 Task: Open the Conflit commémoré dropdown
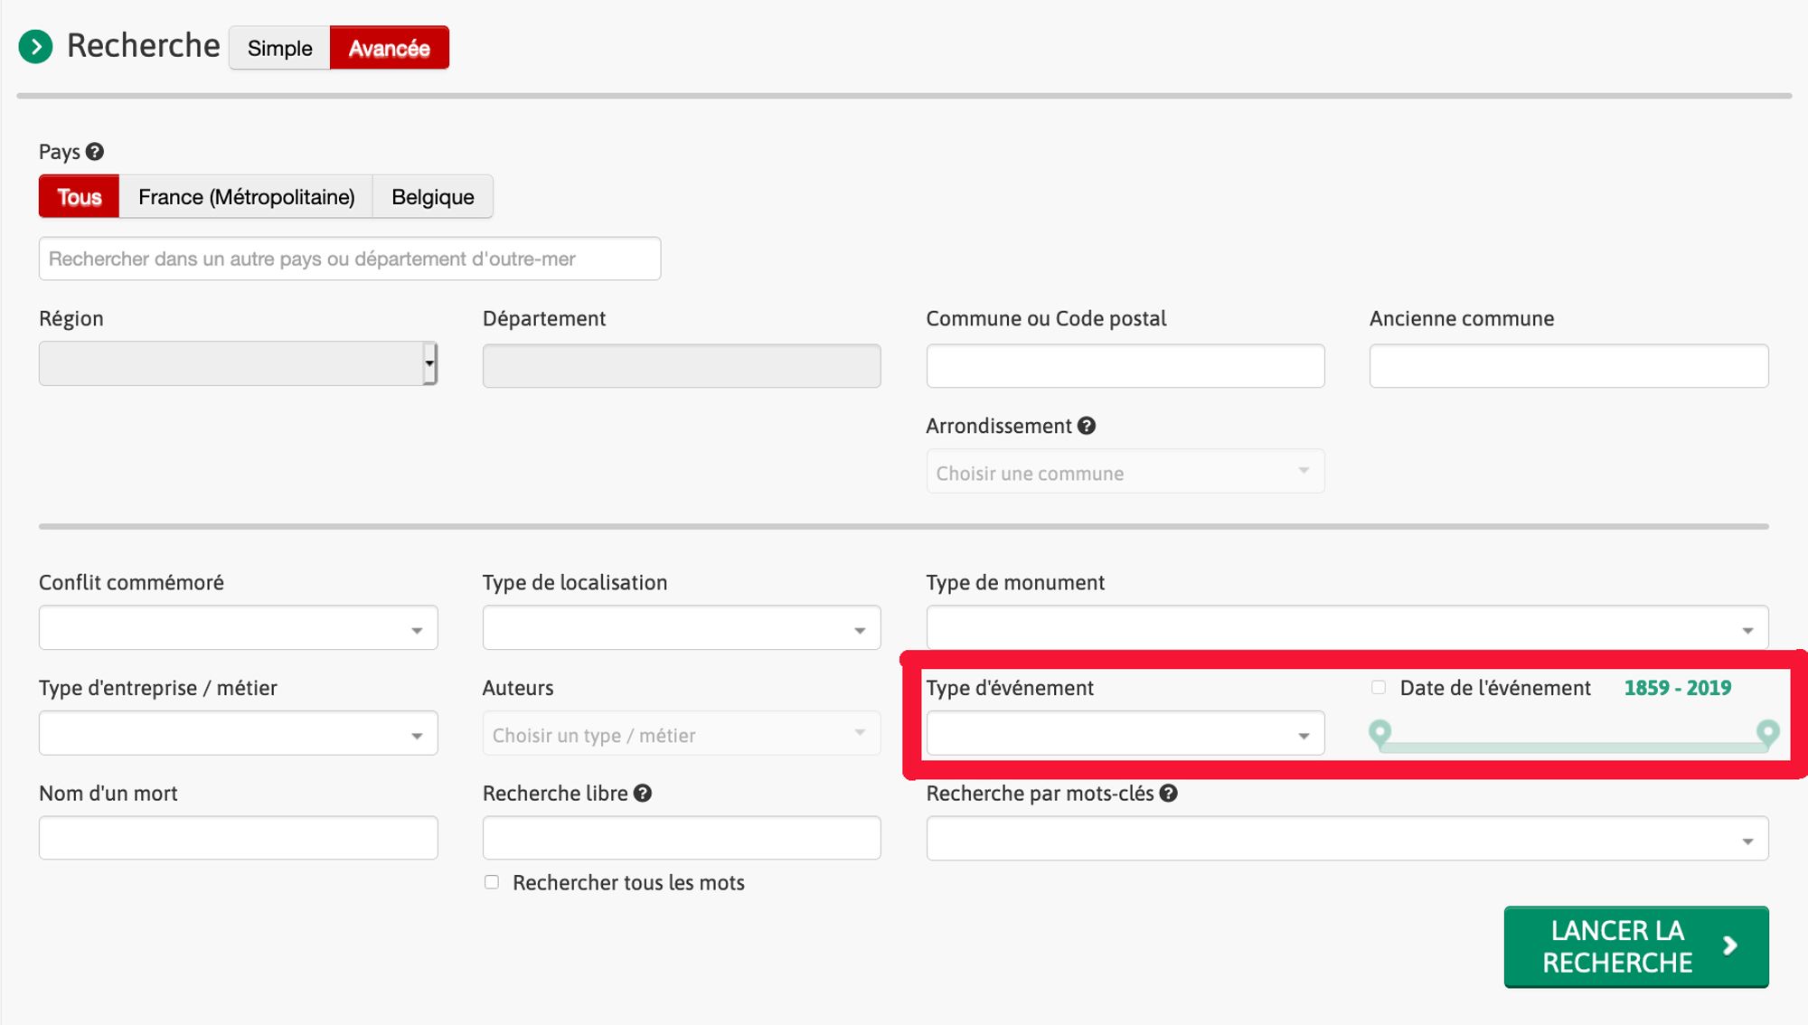(238, 628)
